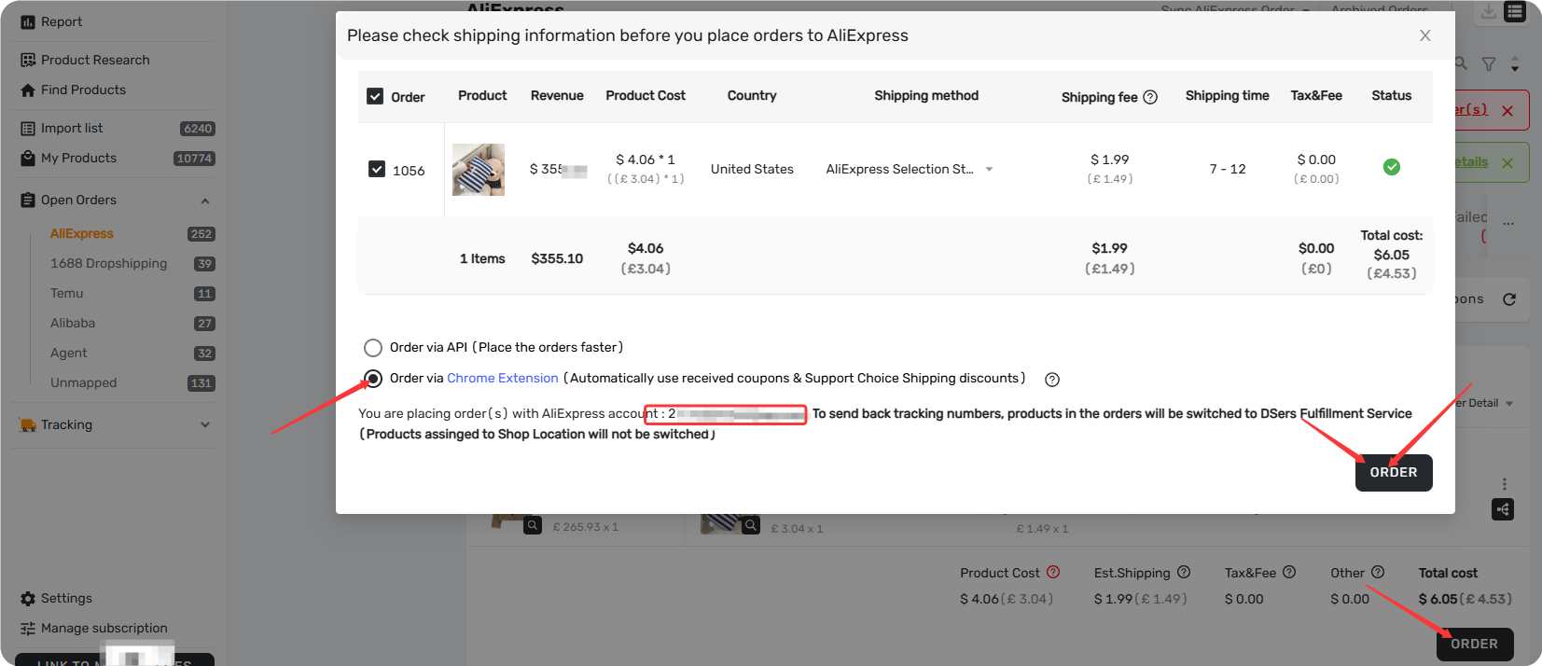Click the magnifier icon on first product thumbnail

533,526
